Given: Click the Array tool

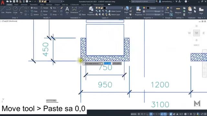Looking at the screenshot, I should (x=53, y=15).
